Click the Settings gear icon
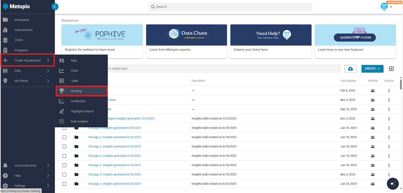The height and width of the screenshot is (193, 403). tap(5, 186)
